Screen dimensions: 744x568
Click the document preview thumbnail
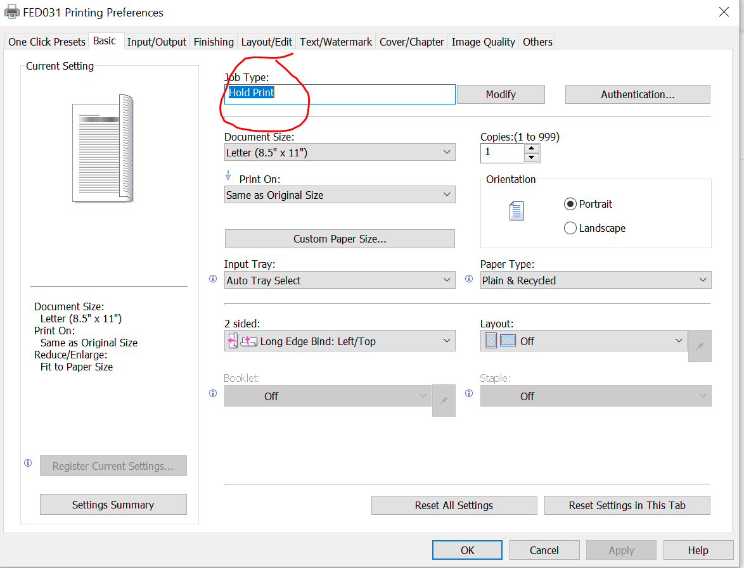[x=103, y=148]
